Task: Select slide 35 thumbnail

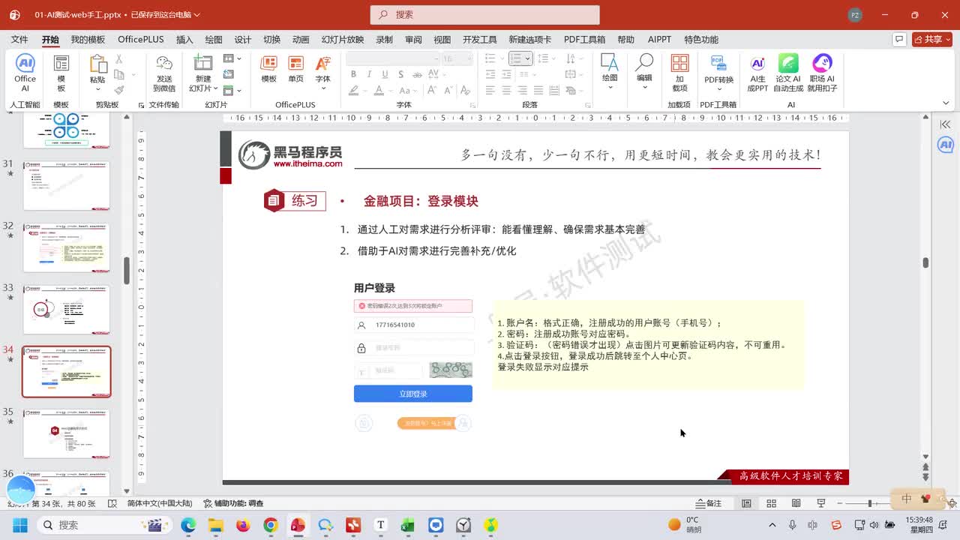Action: tap(67, 433)
